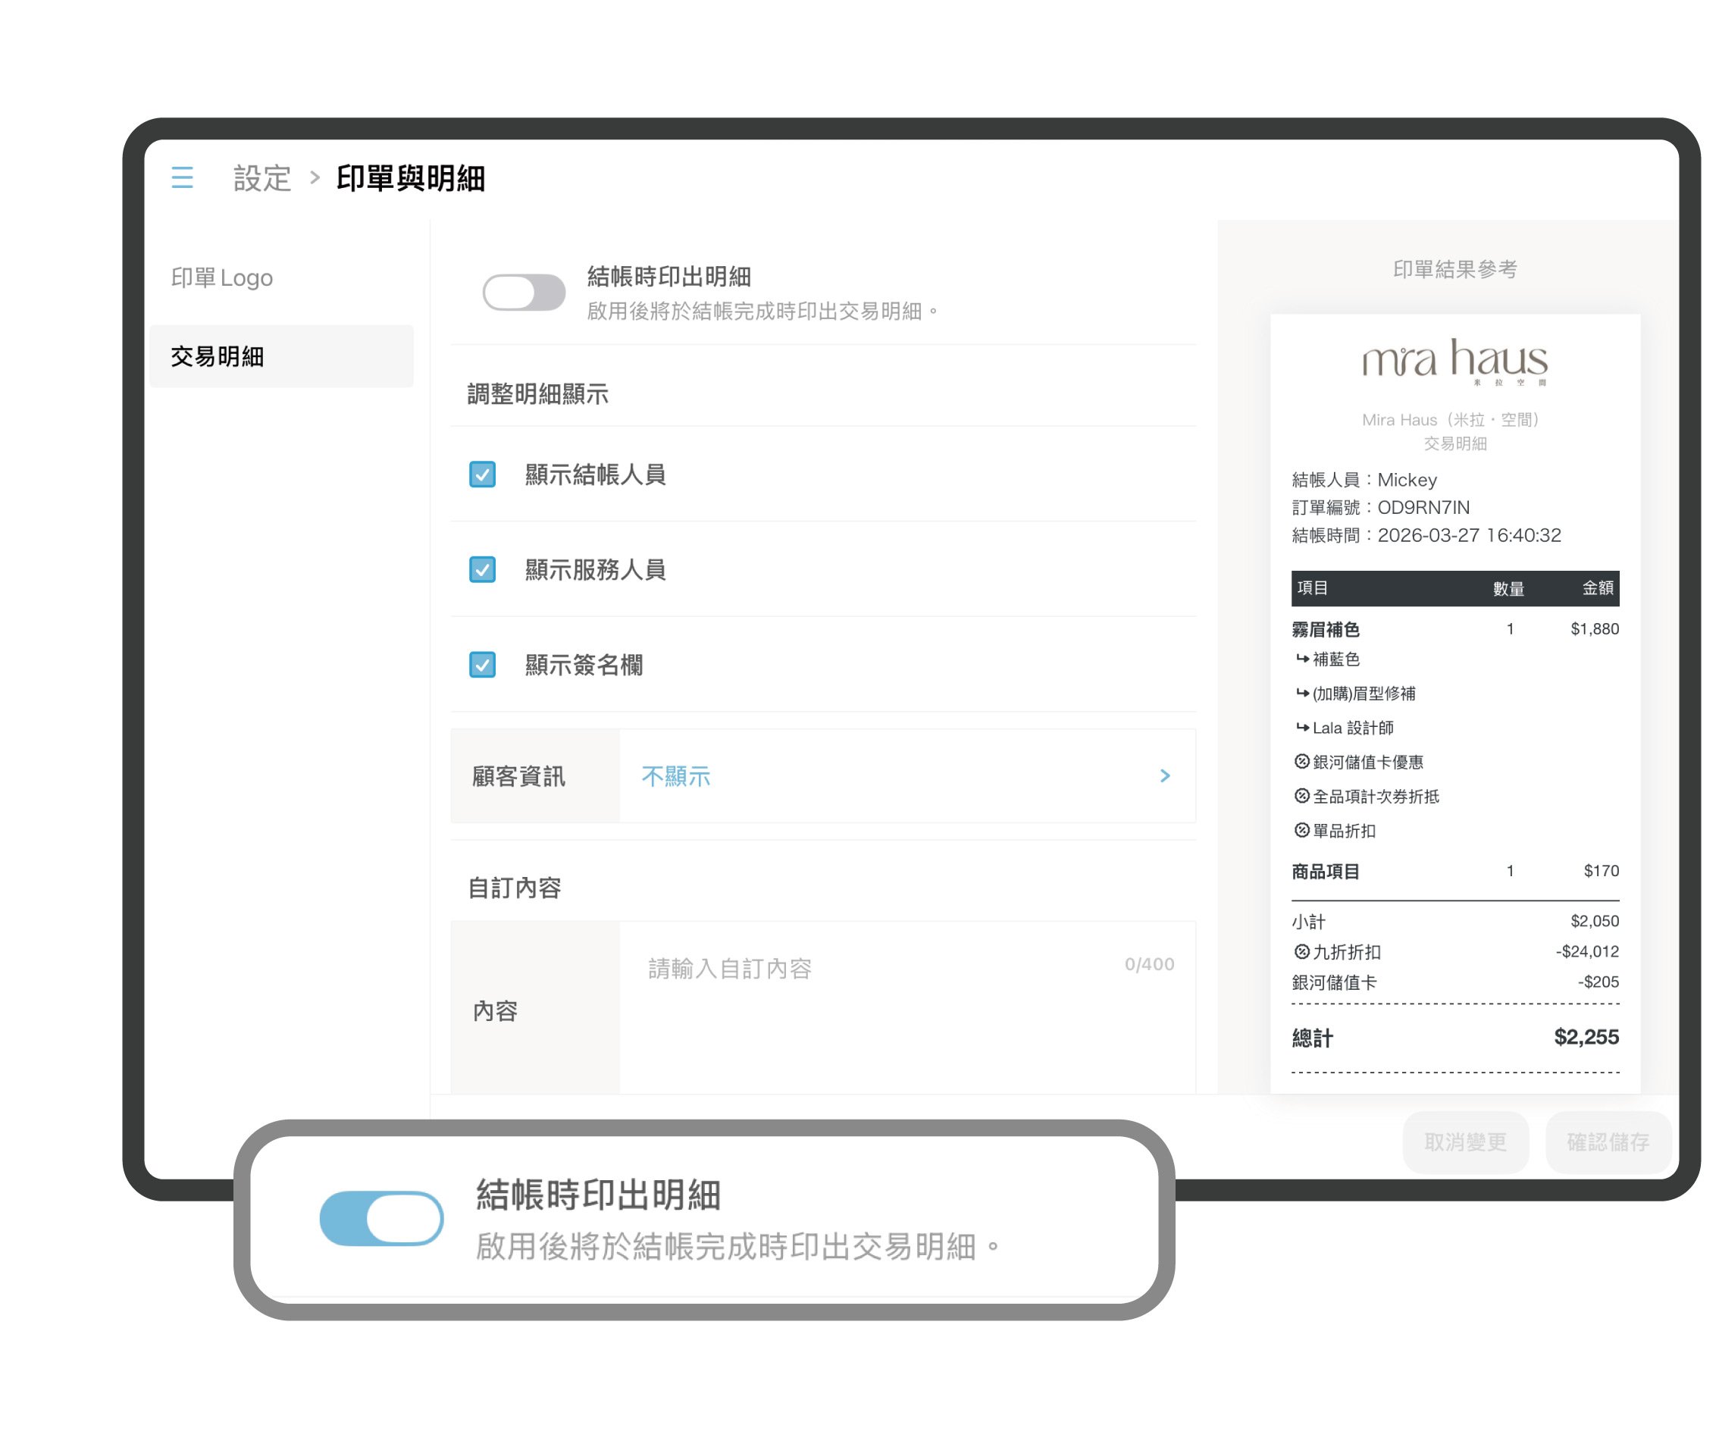
Task: Click the mira haus logo on receipt preview
Action: point(1454,360)
